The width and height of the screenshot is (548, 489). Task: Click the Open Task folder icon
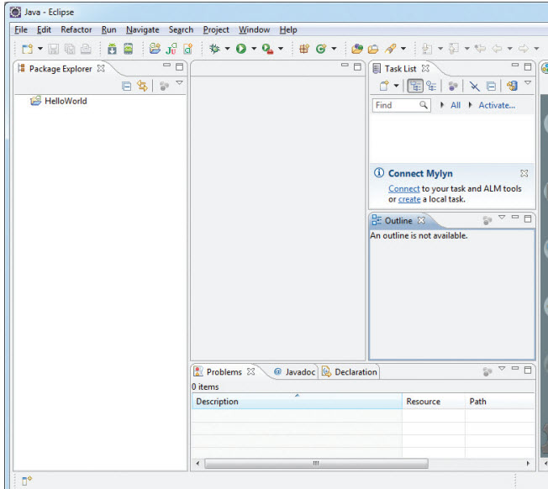pos(373,49)
